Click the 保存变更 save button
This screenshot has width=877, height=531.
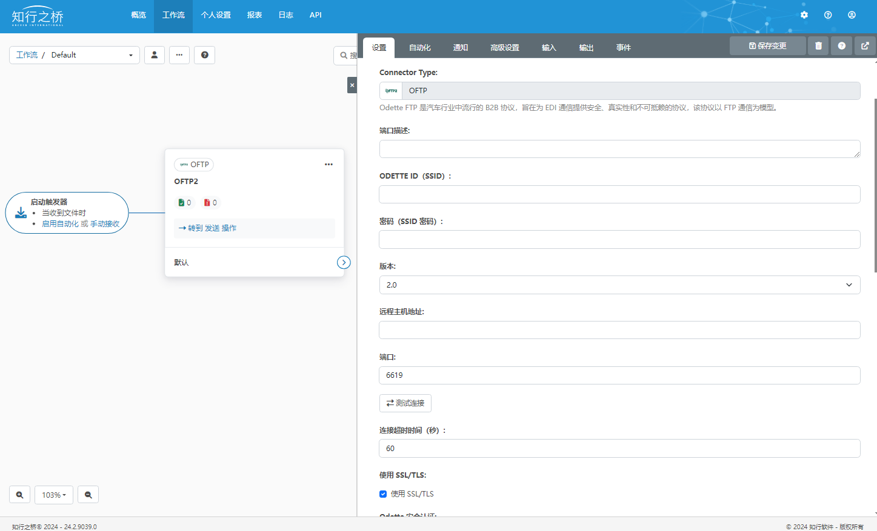pyautogui.click(x=767, y=46)
